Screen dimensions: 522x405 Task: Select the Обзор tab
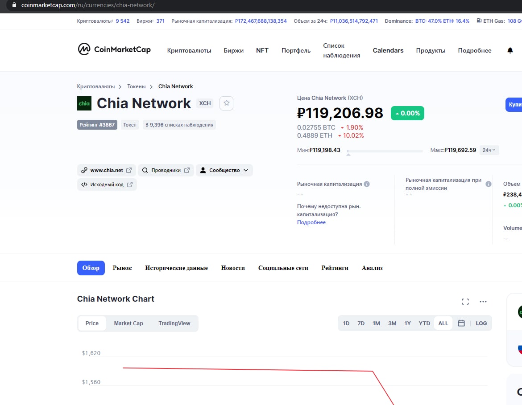[91, 268]
